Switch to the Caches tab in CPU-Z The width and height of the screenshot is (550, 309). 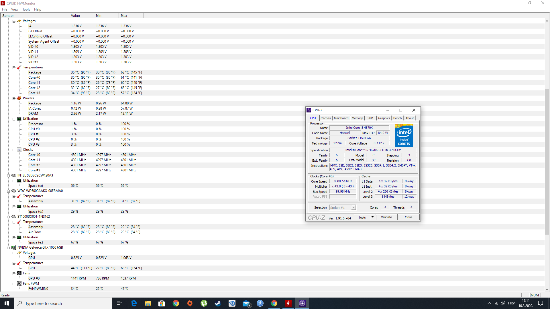click(x=325, y=118)
